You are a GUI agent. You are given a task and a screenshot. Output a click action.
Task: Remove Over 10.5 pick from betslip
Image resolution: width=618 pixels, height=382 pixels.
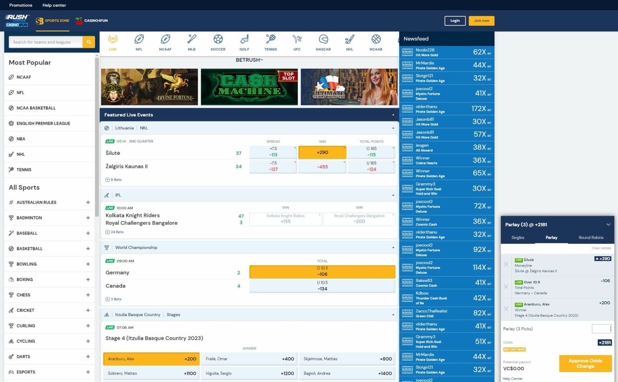coord(506,287)
